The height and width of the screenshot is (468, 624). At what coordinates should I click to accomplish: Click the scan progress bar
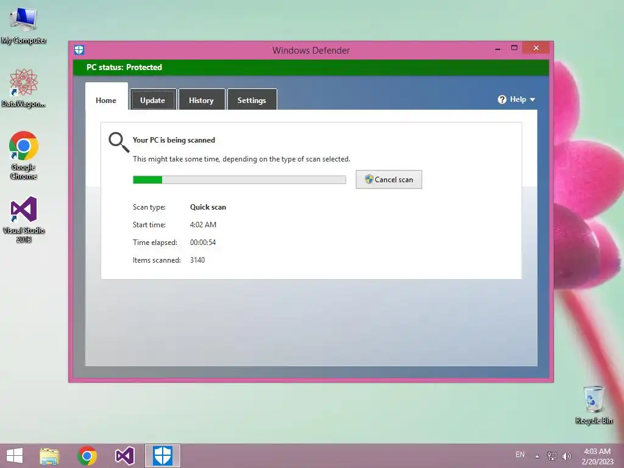coord(239,180)
